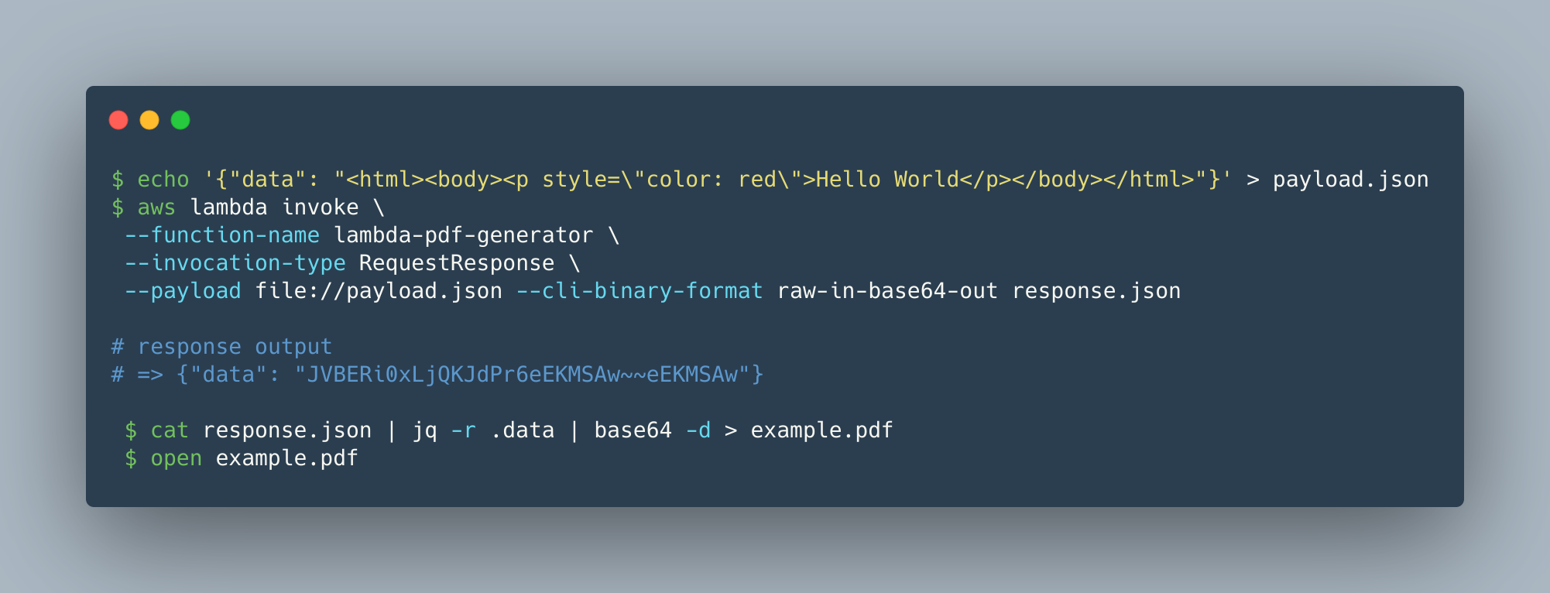Click the RequestResponse value
The height and width of the screenshot is (593, 1550).
457,263
